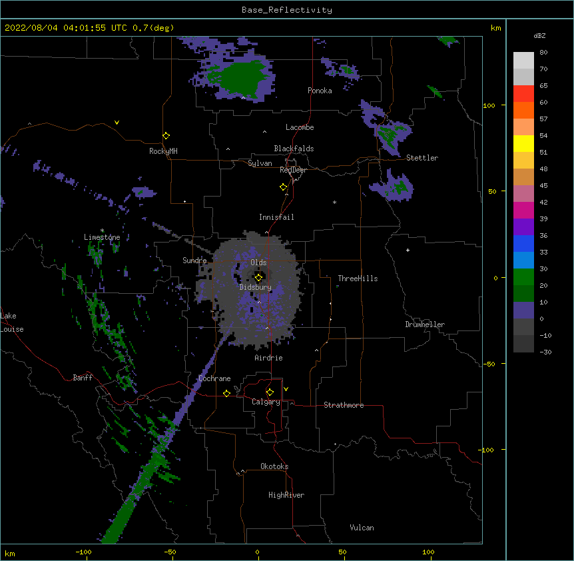Select the purple 10 dBZ legend swatch
574x561 pixels.
tap(523, 310)
